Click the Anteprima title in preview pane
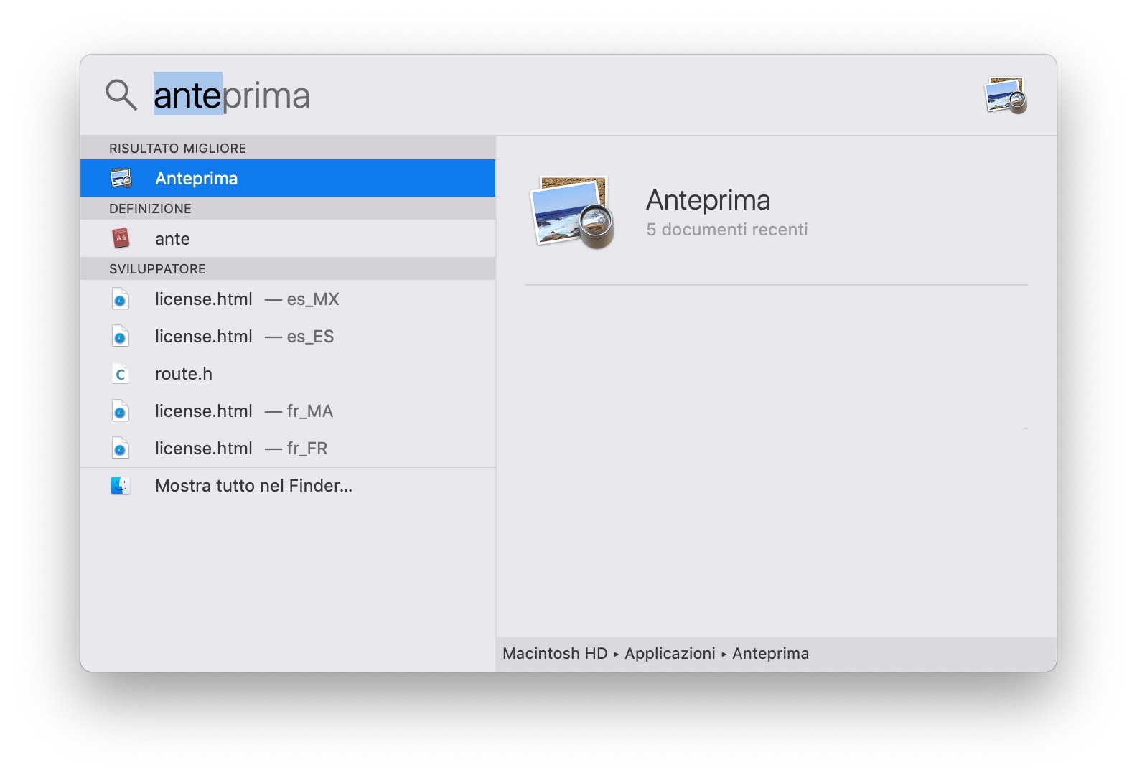Image resolution: width=1137 pixels, height=778 pixels. pos(708,200)
